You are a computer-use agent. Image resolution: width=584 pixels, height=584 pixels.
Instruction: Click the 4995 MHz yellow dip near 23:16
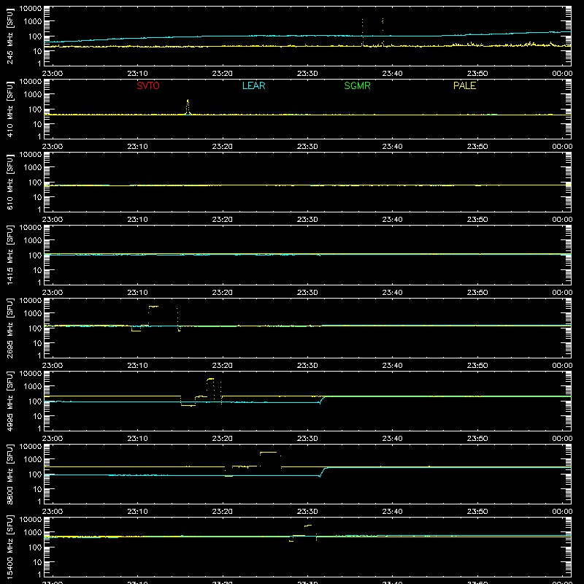click(188, 405)
